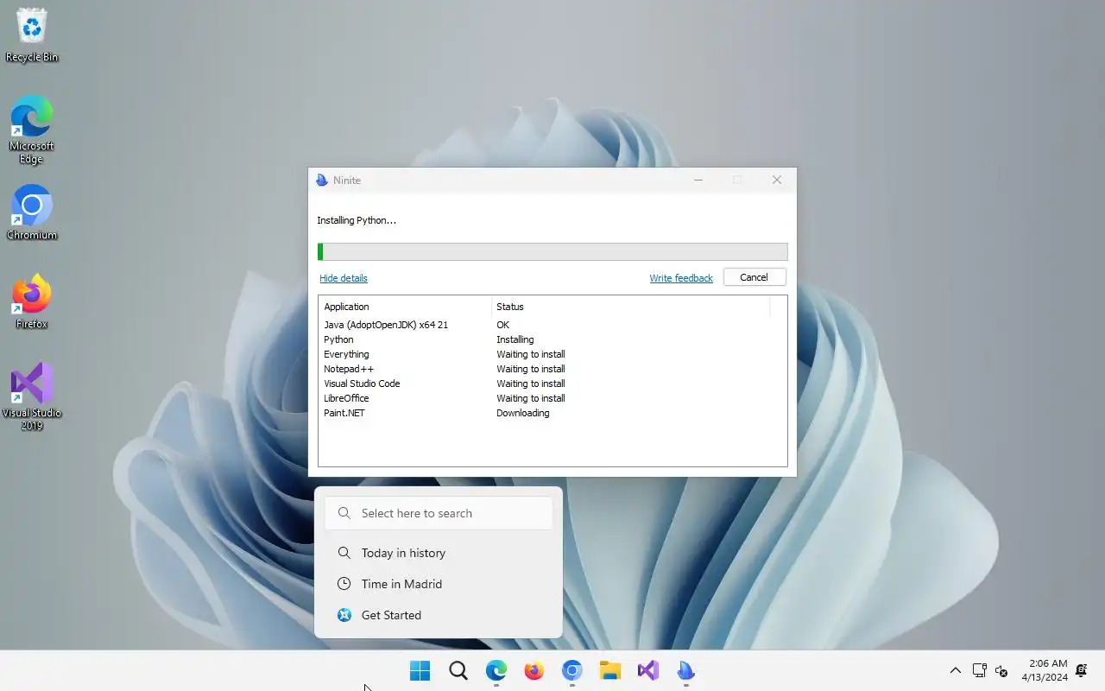Click the Ninite logo in title bar
The height and width of the screenshot is (691, 1105).
pyautogui.click(x=322, y=180)
